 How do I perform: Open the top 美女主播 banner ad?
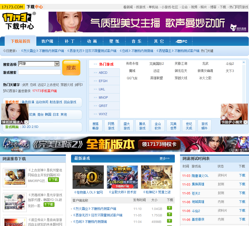click(148, 22)
